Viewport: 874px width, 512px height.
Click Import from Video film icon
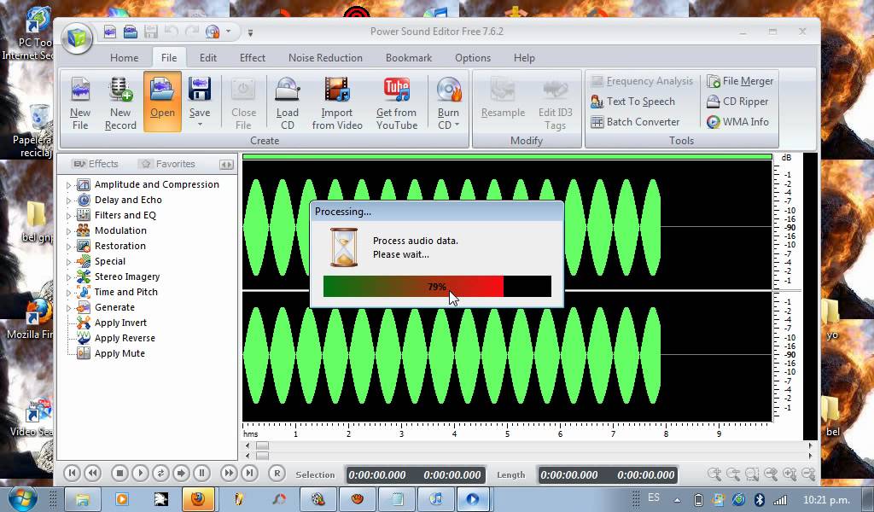(337, 90)
